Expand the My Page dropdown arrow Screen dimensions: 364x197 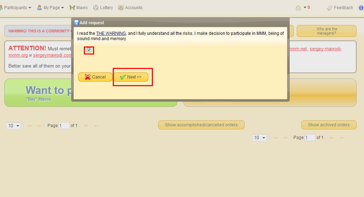pyautogui.click(x=62, y=8)
